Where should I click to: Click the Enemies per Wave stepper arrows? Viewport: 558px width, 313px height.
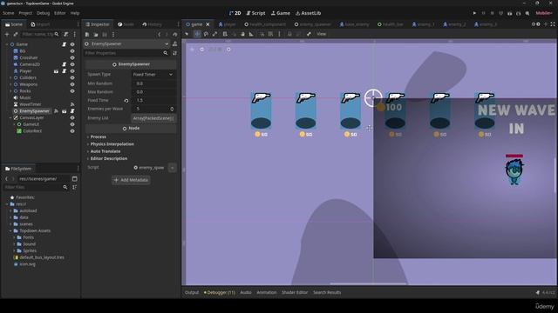172,109
